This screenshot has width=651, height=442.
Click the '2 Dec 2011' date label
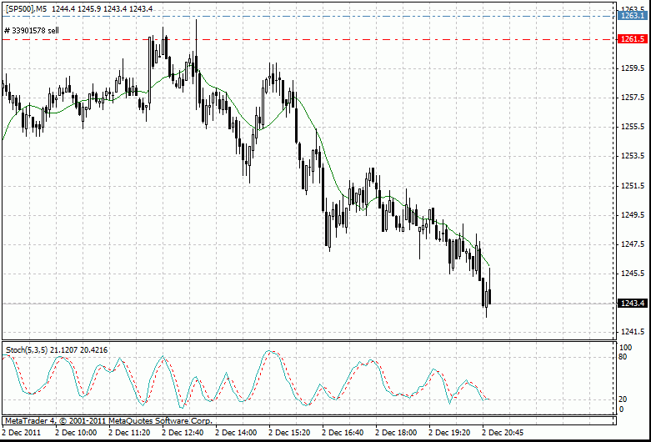(23, 433)
